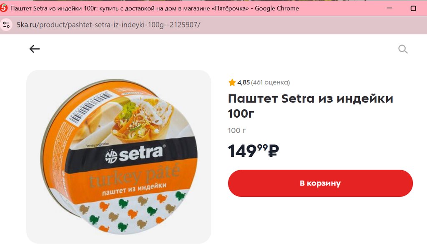This screenshot has height=250, width=427.
Task: Click the yellow star rating icon
Action: click(x=232, y=82)
